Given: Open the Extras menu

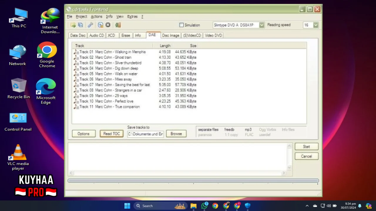Looking at the screenshot, I should 132,17.
